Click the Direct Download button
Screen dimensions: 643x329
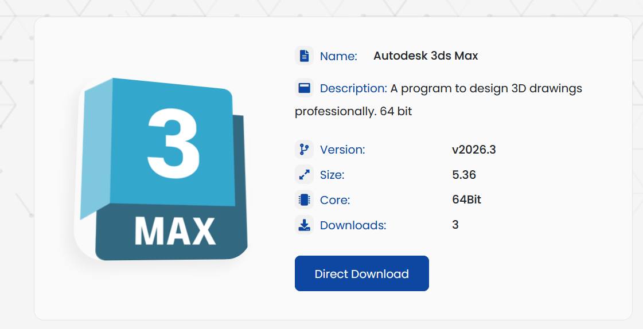362,273
